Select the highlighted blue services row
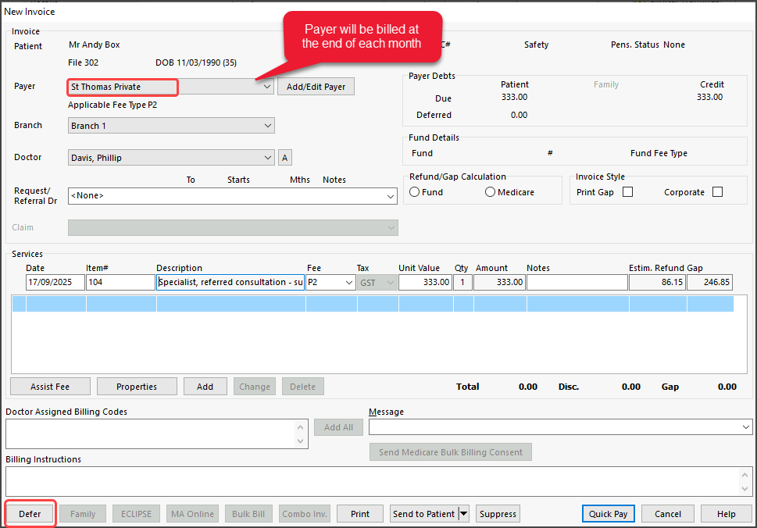The width and height of the screenshot is (757, 528). 372,304
